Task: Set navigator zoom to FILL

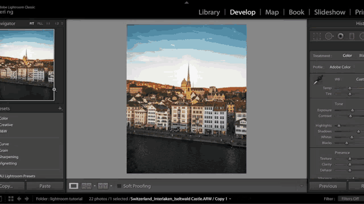Action: (x=40, y=24)
